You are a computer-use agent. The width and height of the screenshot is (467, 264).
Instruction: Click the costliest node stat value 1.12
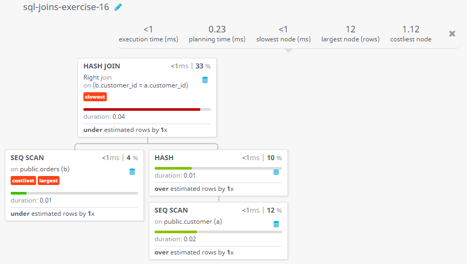click(x=411, y=30)
